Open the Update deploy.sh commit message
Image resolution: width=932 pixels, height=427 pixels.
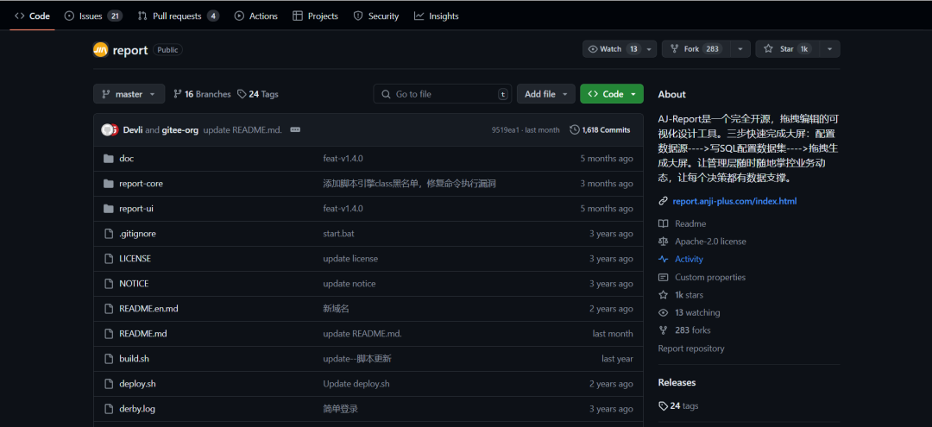click(356, 383)
